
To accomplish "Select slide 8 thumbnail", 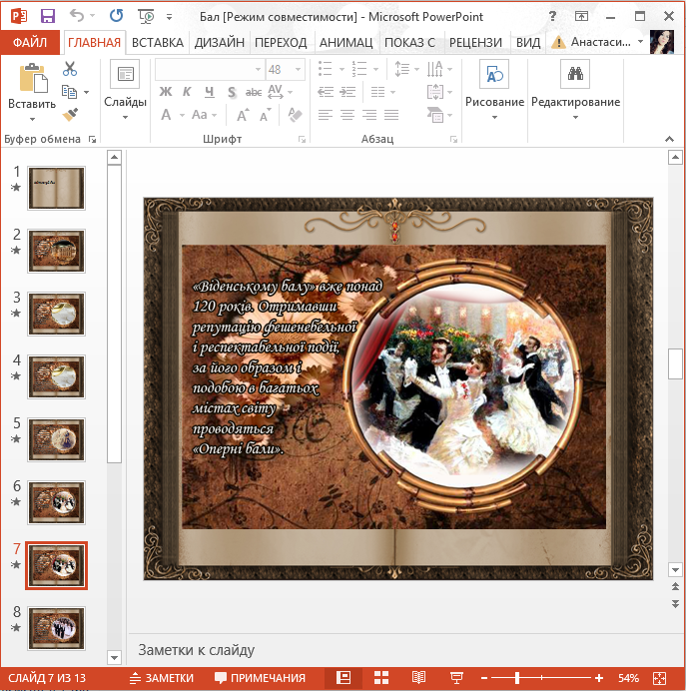I will pos(56,628).
